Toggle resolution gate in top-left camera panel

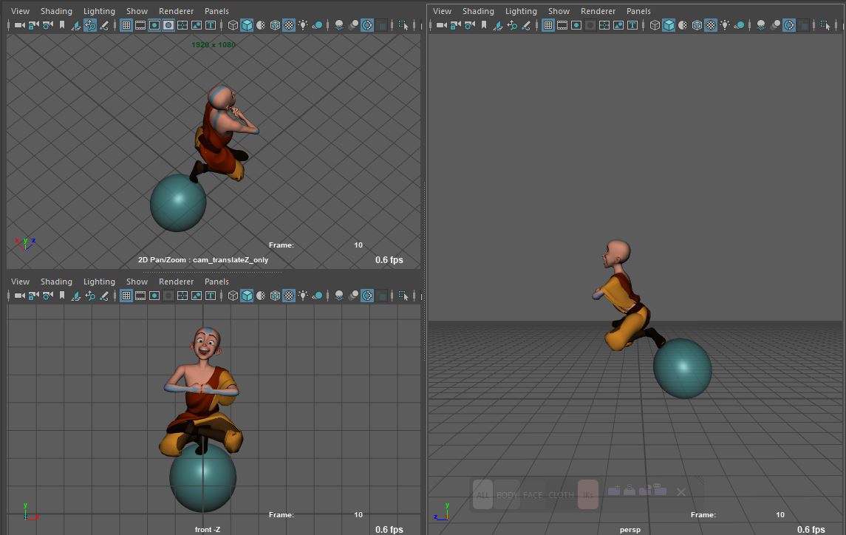pyautogui.click(x=154, y=25)
